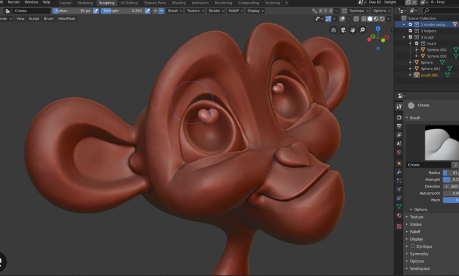Switch to the Layout workspace tab

(x=65, y=3)
